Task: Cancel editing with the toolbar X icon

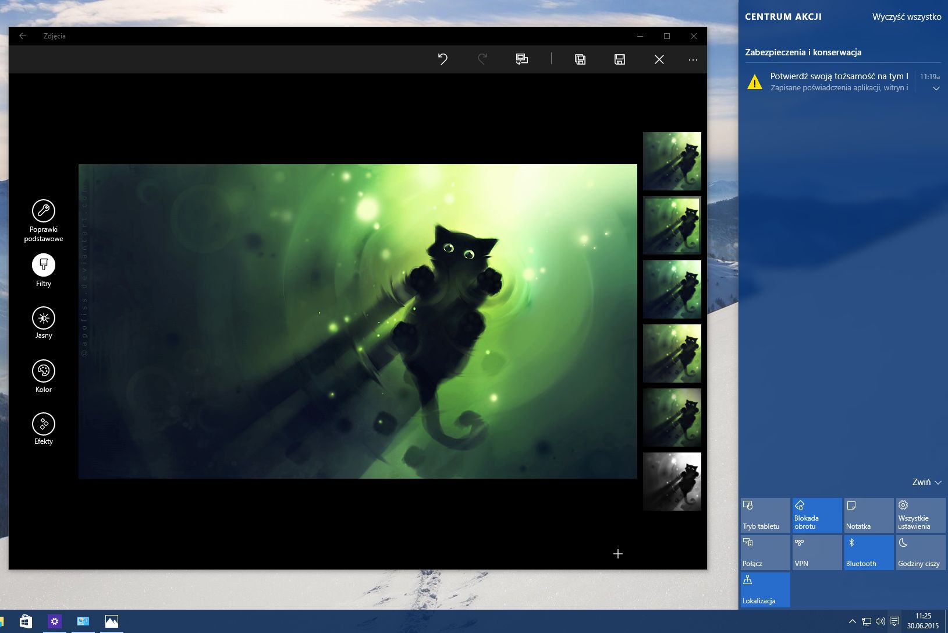Action: 659,59
